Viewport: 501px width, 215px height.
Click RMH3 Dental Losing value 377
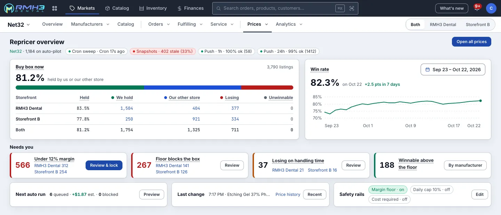point(235,108)
